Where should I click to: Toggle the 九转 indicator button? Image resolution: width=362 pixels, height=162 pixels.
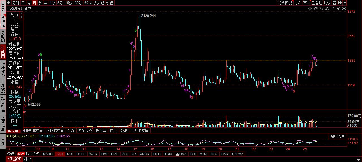(x=297, y=3)
